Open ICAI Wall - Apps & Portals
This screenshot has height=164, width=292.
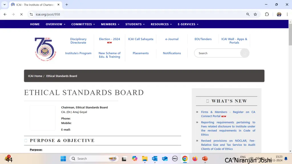tap(234, 41)
